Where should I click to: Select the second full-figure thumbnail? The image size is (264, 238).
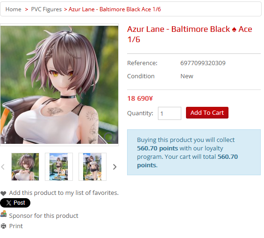[x=59, y=167]
